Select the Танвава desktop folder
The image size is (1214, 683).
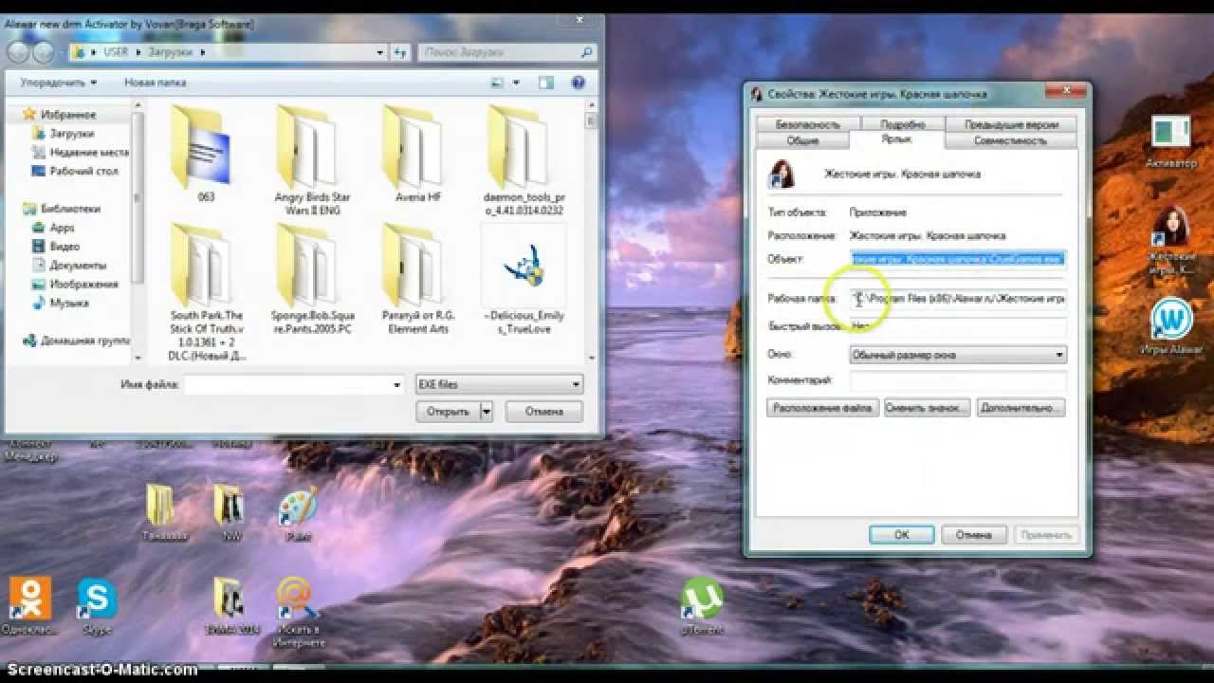[x=165, y=512]
